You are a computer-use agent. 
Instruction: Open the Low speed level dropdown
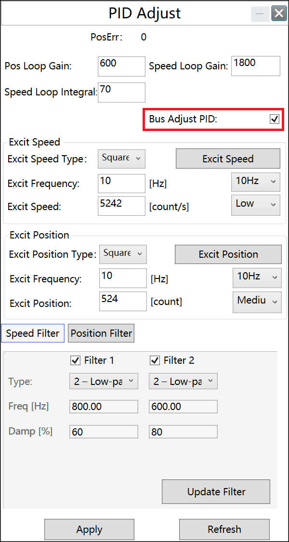pos(255,204)
